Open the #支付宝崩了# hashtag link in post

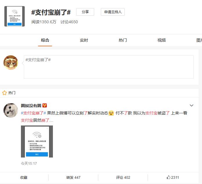pyautogui.click(x=33, y=113)
